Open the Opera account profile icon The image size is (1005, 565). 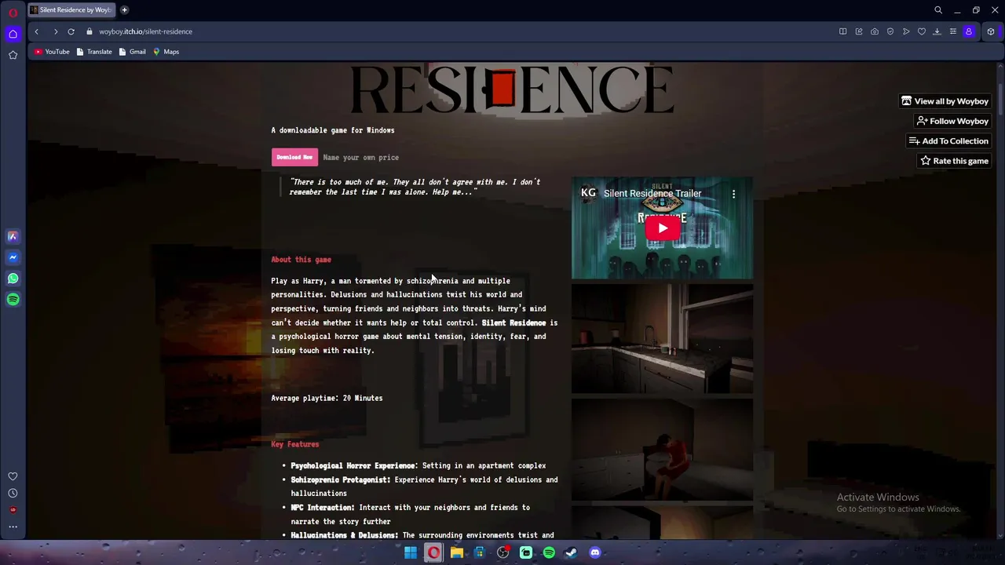[969, 31]
